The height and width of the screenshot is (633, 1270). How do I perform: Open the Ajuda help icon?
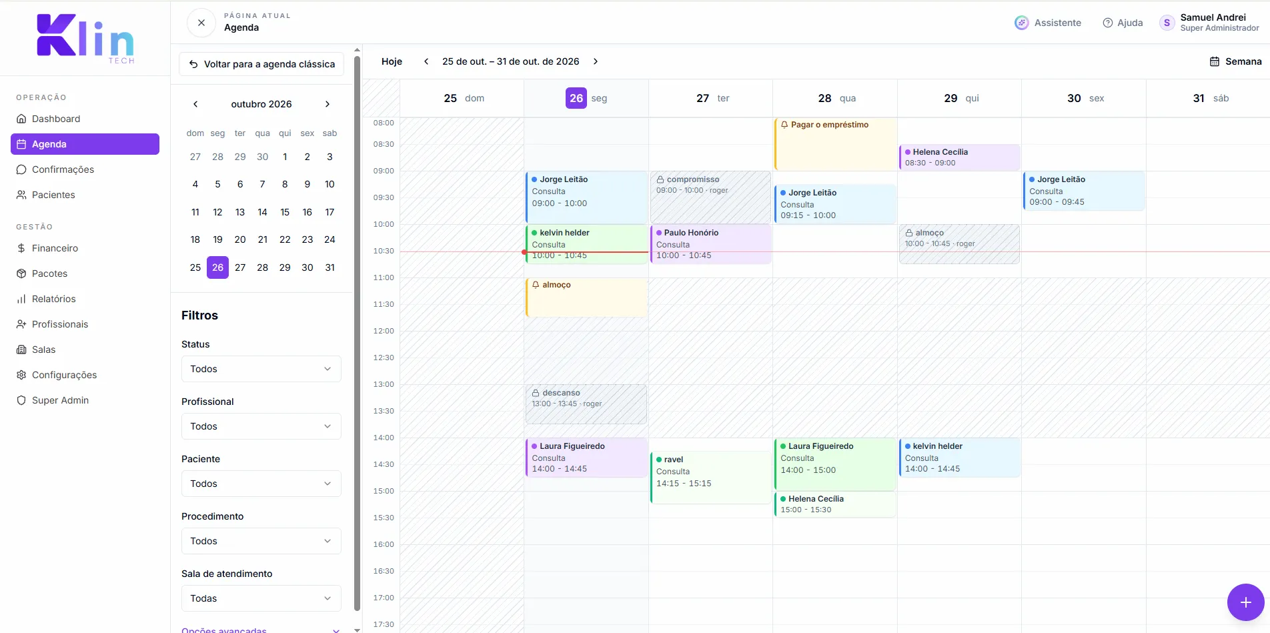click(x=1108, y=23)
